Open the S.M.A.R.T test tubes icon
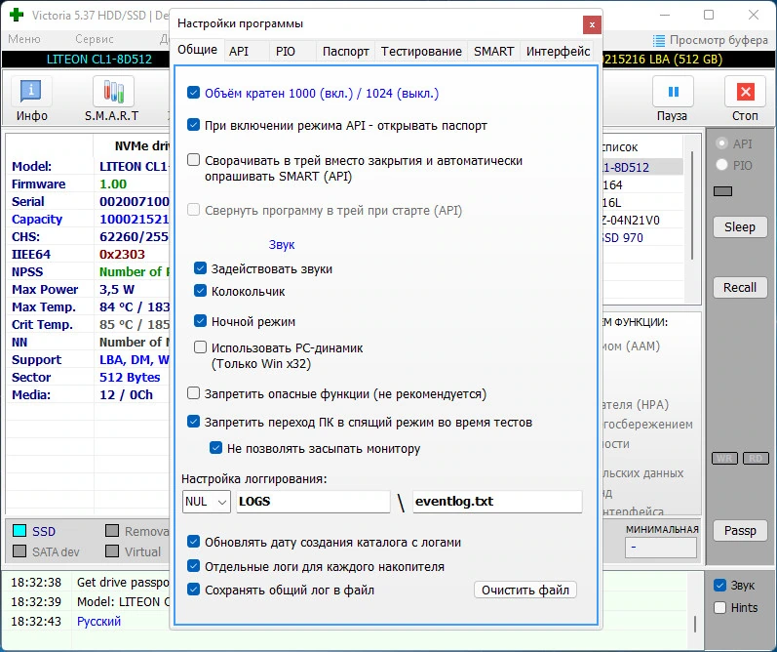Image resolution: width=777 pixels, height=652 pixels. pyautogui.click(x=113, y=92)
